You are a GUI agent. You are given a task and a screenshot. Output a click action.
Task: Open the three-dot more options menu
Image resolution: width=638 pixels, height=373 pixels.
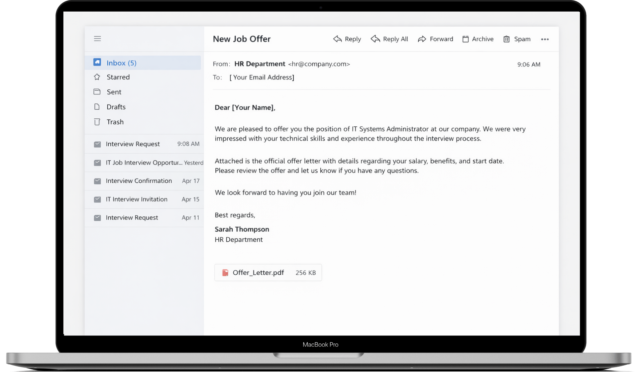point(545,39)
